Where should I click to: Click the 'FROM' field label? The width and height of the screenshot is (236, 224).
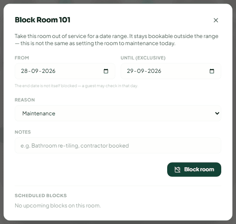22,58
